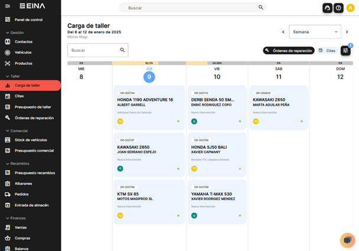This screenshot has width=359, height=251.
Task: Open Panel de control menu item
Action: pos(28,19)
